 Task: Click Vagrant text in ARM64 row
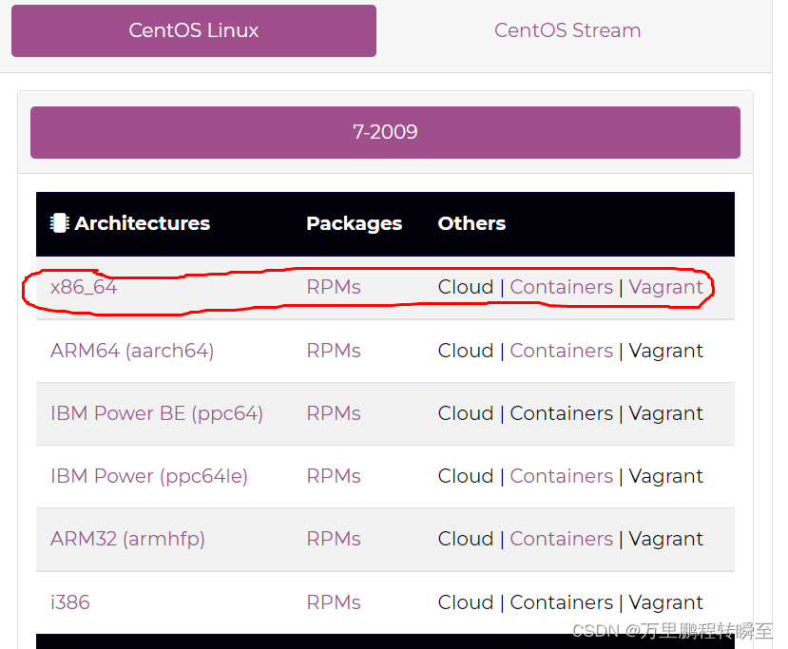[666, 351]
